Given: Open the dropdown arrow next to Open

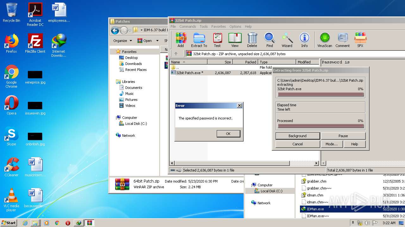Looking at the screenshot, I should [158, 41].
